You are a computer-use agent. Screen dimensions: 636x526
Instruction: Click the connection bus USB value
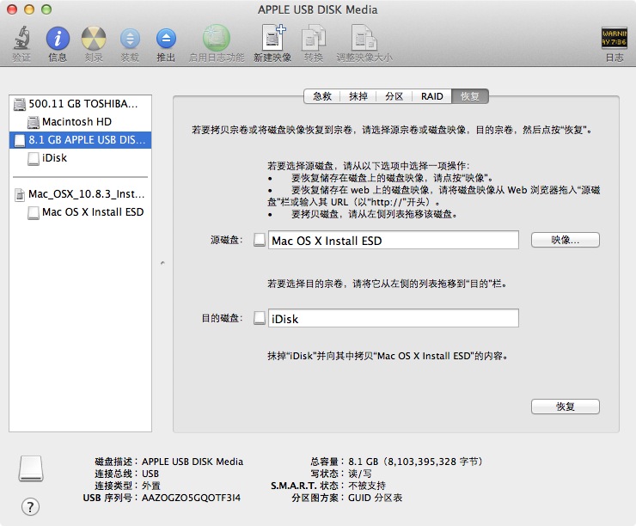pos(150,474)
